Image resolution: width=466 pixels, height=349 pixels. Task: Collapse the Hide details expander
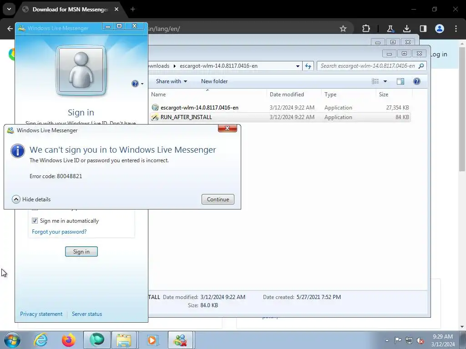point(31,199)
